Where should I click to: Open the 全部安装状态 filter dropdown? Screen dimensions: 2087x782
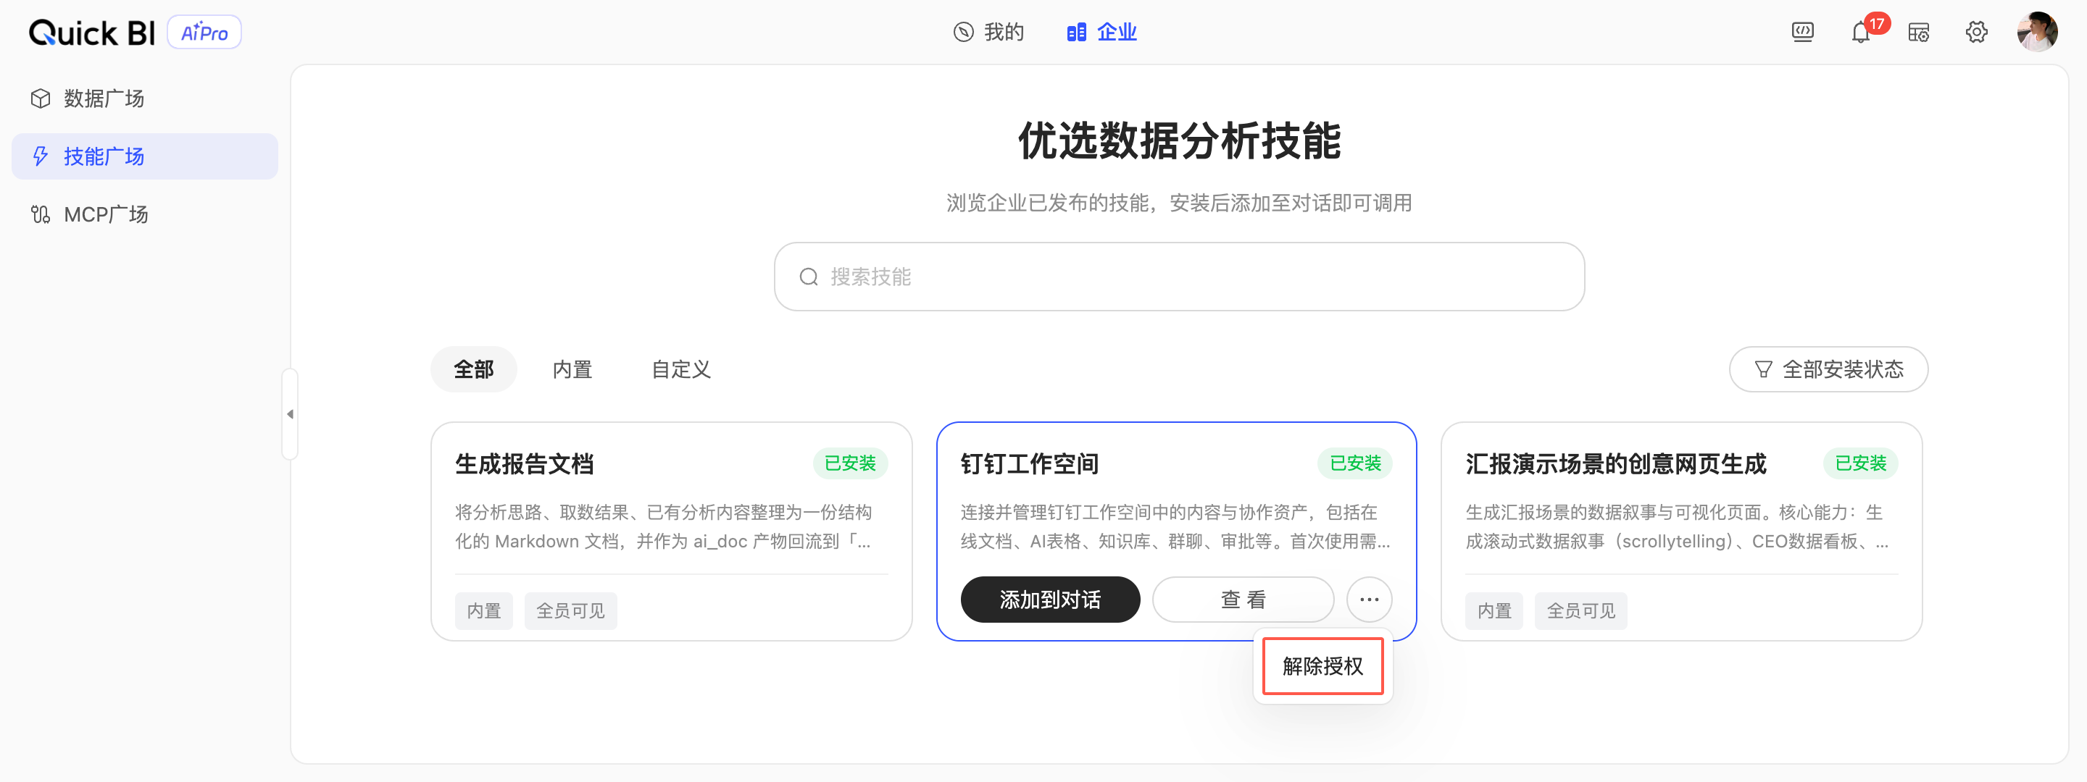coord(1828,369)
